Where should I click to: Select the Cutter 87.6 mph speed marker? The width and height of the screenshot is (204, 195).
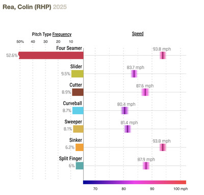click(145, 92)
